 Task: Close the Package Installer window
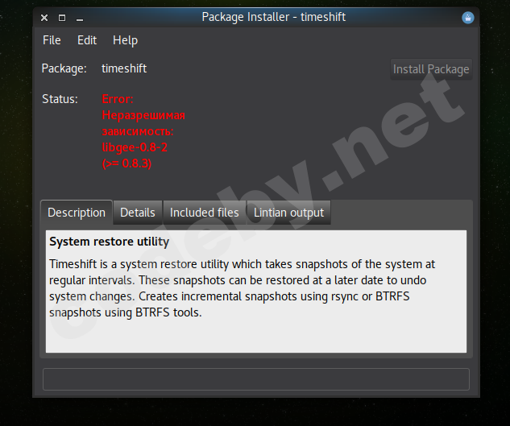coord(44,18)
